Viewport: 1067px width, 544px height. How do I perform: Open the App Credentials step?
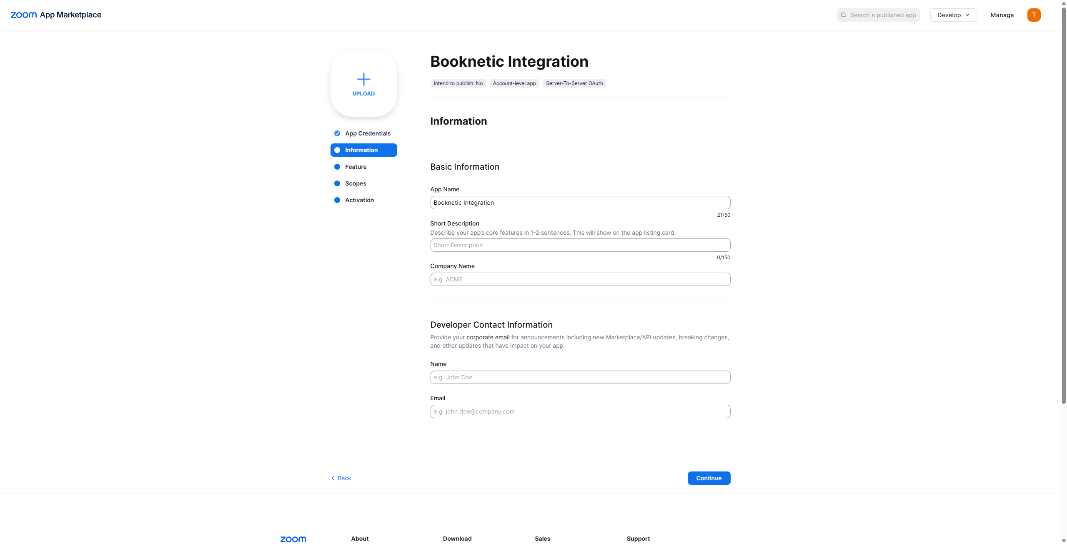[x=363, y=133]
